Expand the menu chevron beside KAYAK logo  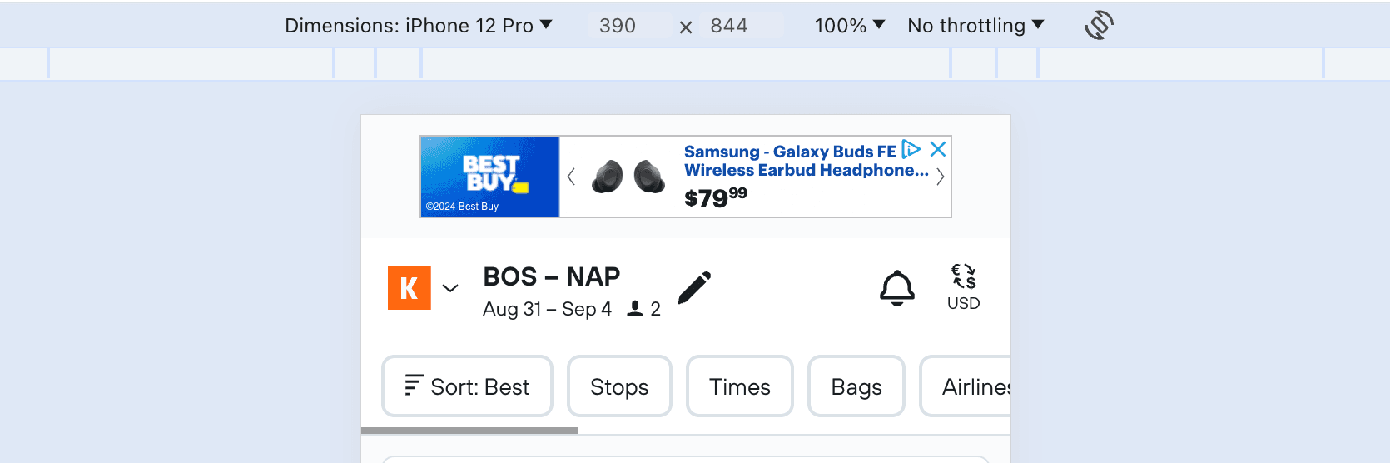coord(450,288)
